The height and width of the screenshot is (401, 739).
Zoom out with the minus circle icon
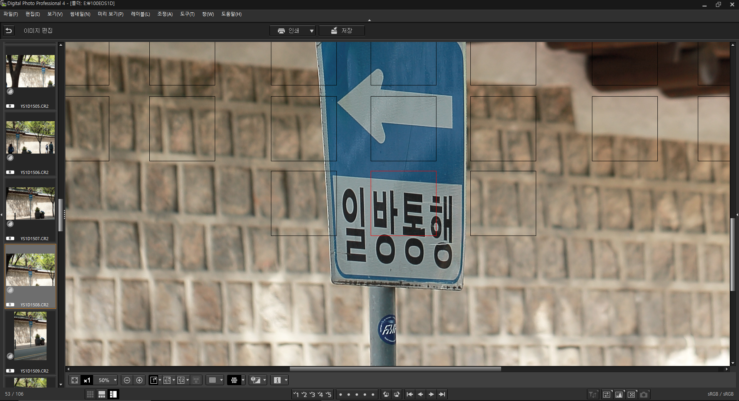tap(127, 380)
